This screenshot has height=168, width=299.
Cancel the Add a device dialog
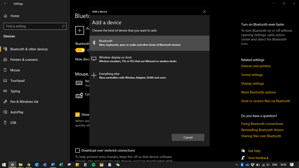(188, 137)
